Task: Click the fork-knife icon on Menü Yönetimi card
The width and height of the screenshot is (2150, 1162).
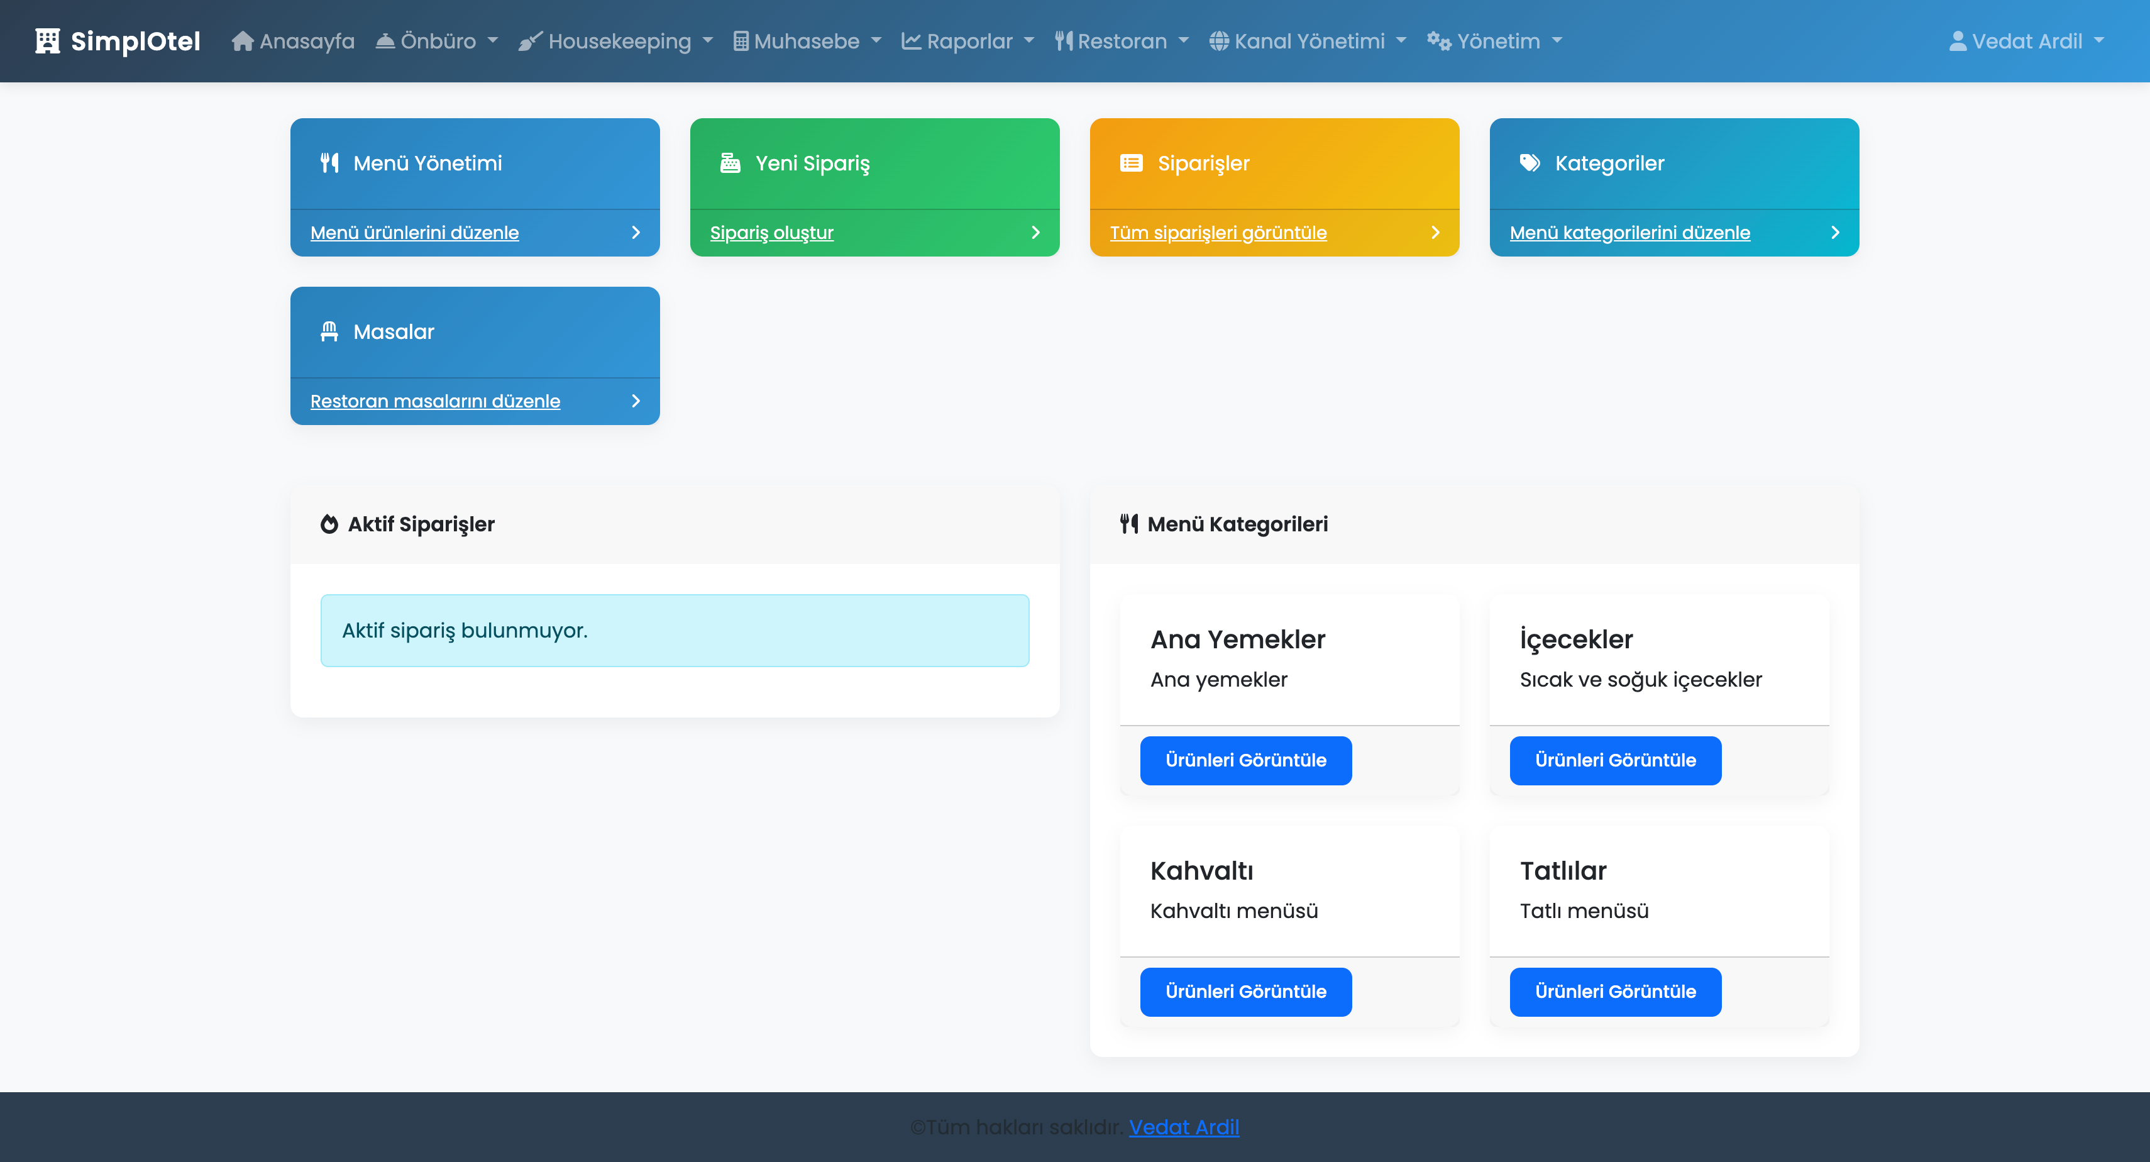Action: [329, 163]
